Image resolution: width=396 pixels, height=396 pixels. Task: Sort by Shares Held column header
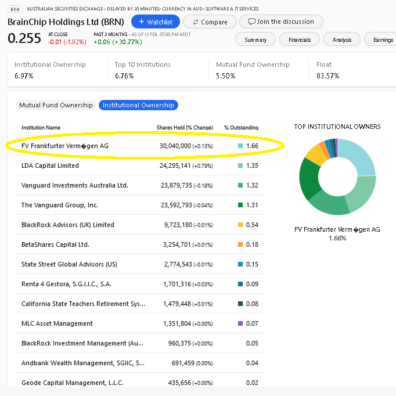[184, 128]
